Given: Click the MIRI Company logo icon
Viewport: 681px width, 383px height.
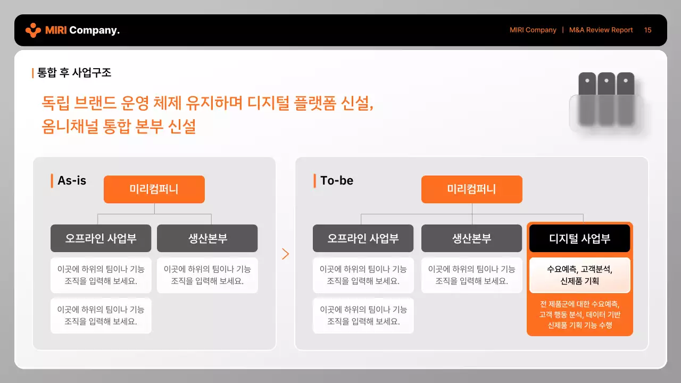Looking at the screenshot, I should (x=34, y=30).
